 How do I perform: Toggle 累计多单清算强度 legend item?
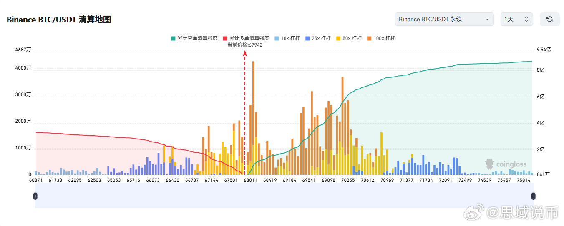click(246, 38)
